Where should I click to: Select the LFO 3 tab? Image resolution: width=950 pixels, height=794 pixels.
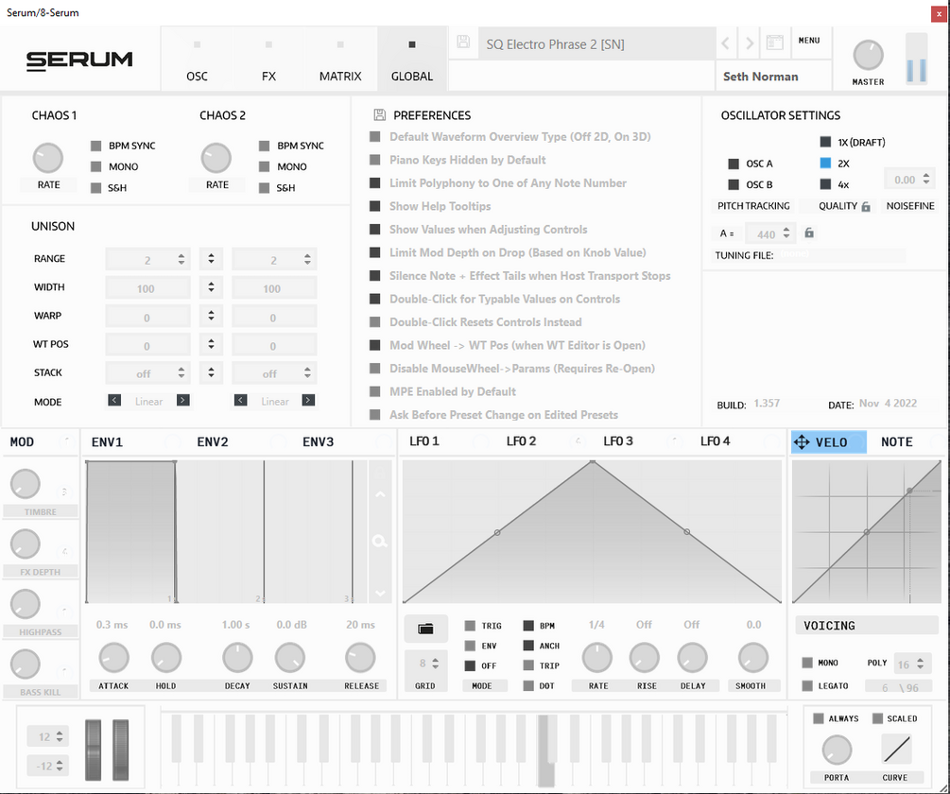coord(618,441)
